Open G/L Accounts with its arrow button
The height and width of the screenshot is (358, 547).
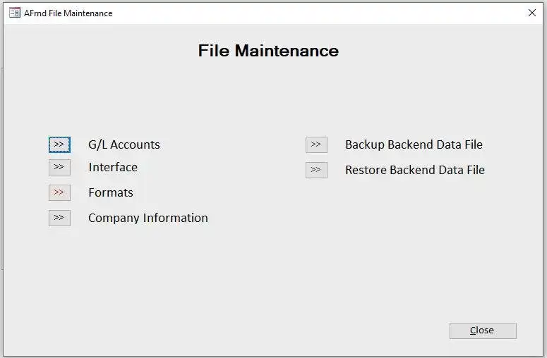point(59,144)
